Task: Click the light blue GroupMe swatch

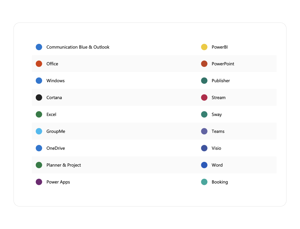Action: point(39,131)
